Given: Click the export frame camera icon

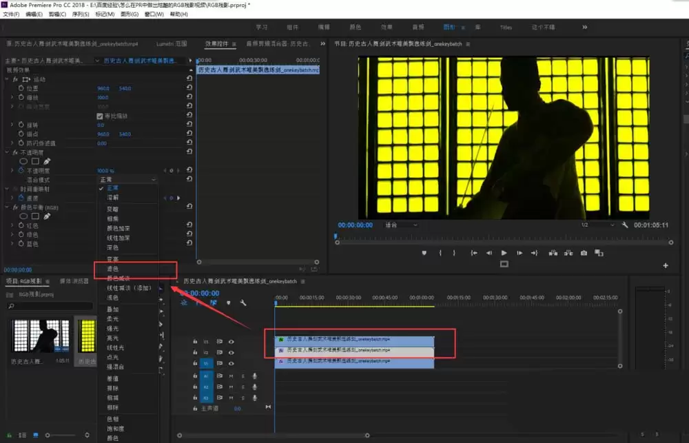Looking at the screenshot, I should tap(584, 253).
